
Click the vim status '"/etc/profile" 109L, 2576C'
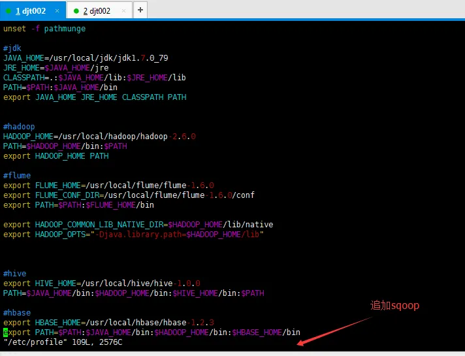coord(63,342)
